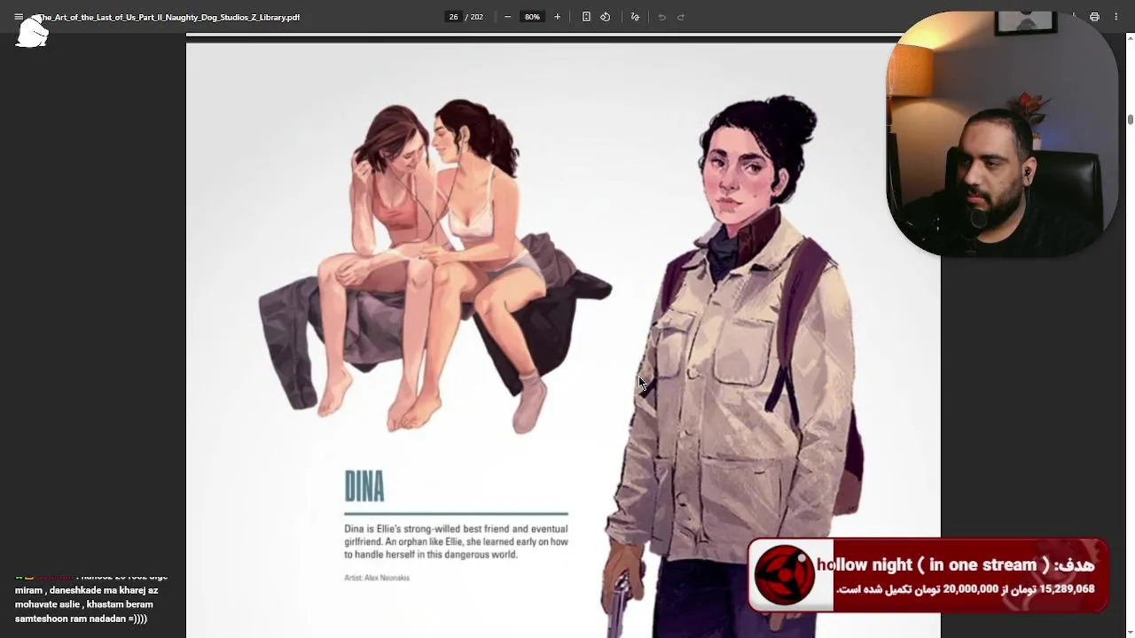
Task: Open the more actions three-dot menu
Action: click(1115, 17)
